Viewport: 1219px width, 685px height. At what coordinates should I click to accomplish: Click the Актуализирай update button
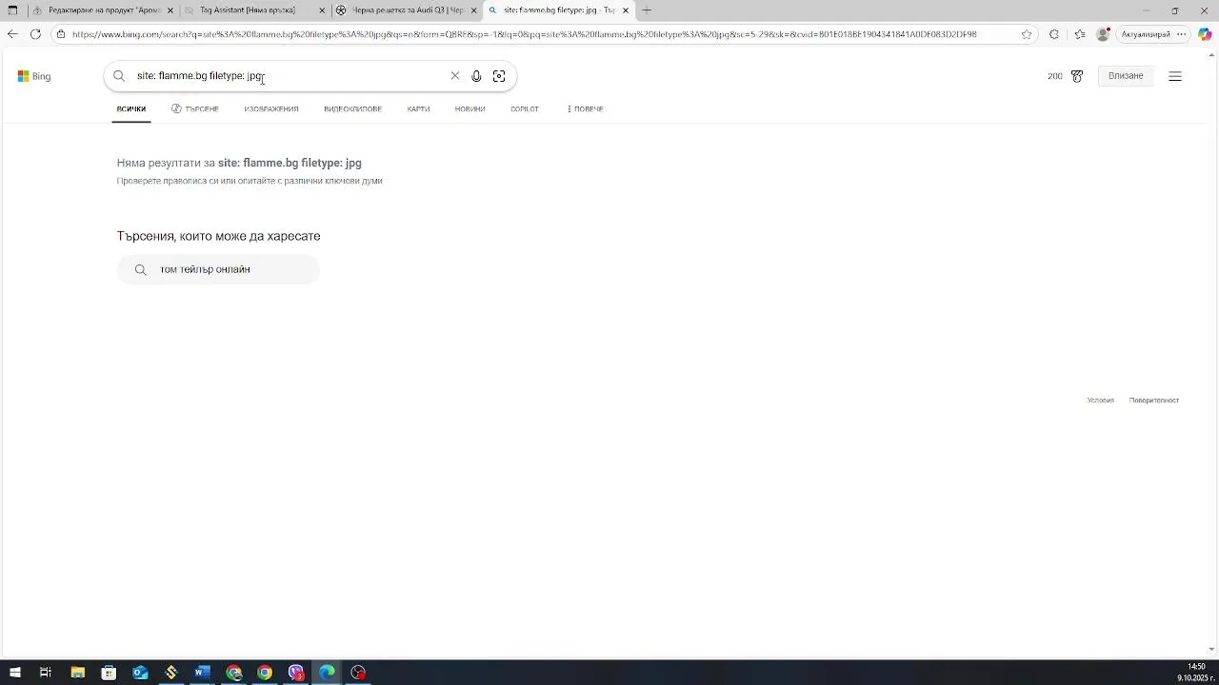coord(1146,34)
